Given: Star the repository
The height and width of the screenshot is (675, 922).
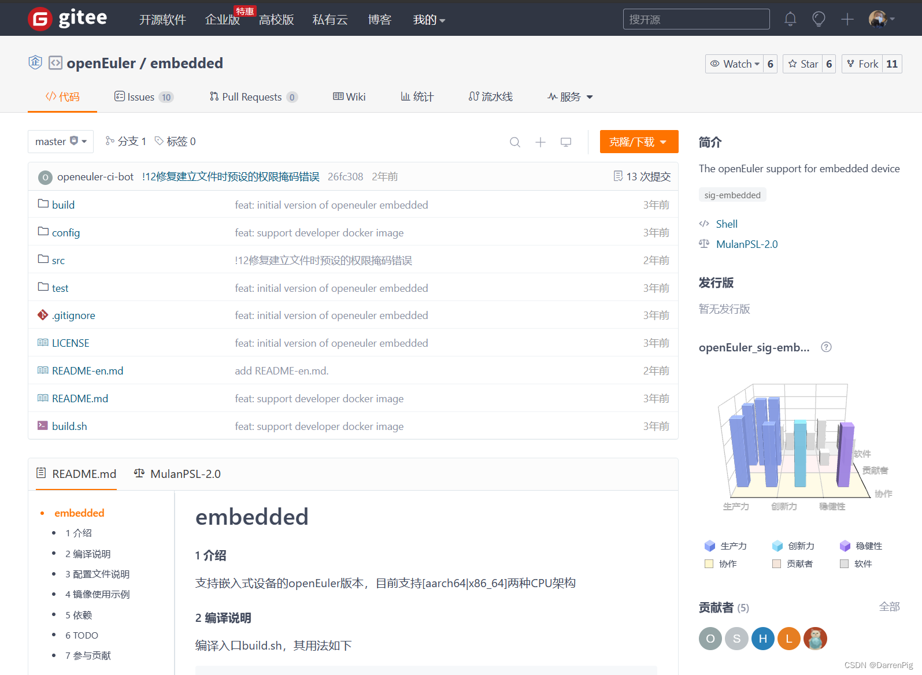Looking at the screenshot, I should point(803,64).
